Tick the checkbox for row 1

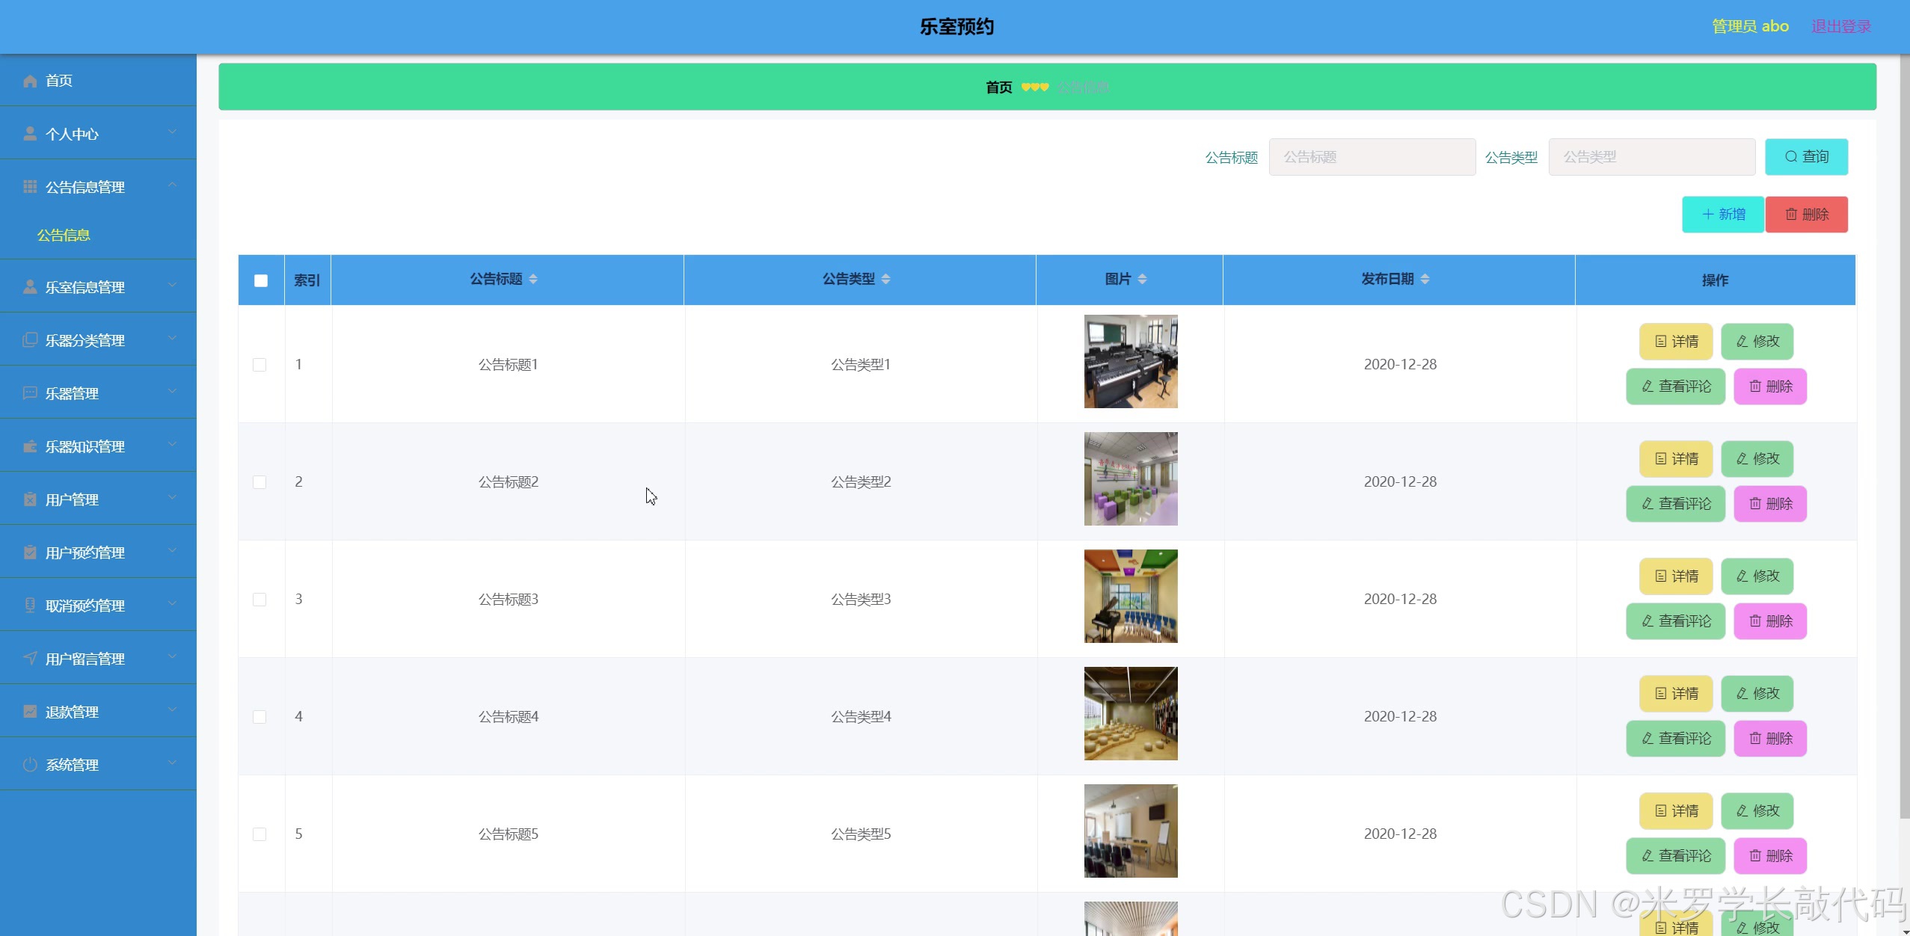click(260, 365)
